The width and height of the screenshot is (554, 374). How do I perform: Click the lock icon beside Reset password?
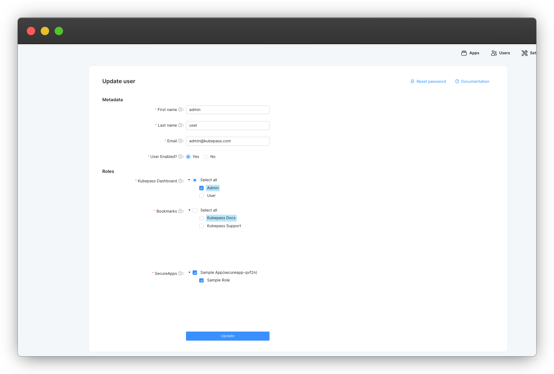coord(413,81)
